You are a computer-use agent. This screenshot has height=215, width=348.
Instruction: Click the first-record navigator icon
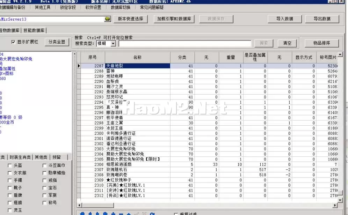[82, 214]
